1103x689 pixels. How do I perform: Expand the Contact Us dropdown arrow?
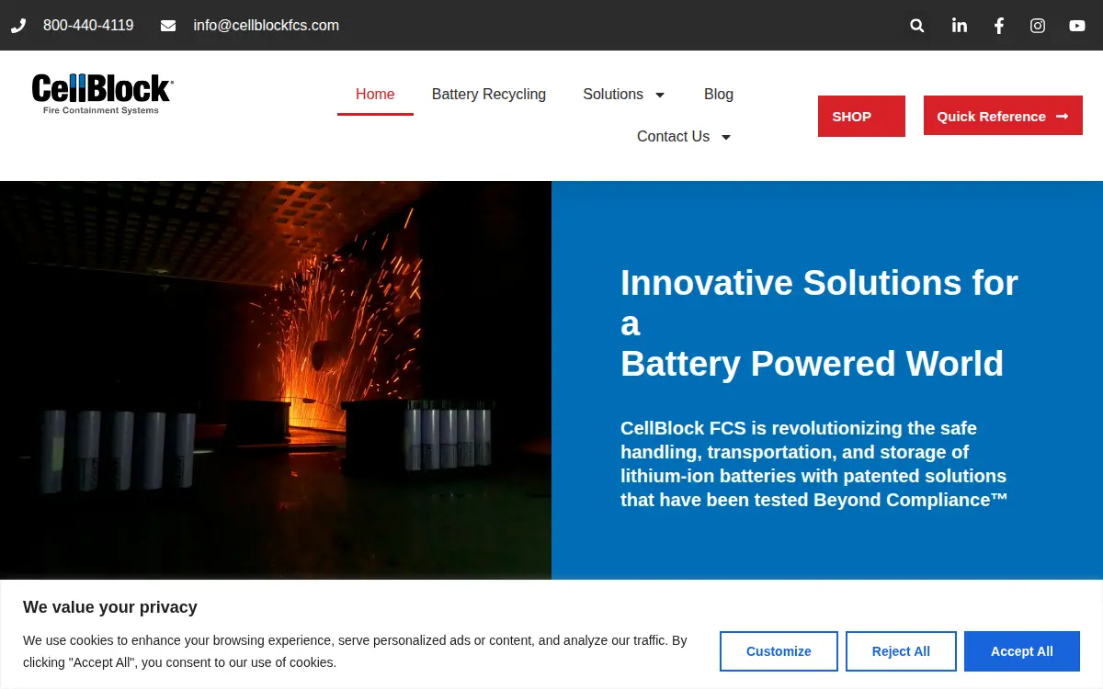(x=726, y=137)
